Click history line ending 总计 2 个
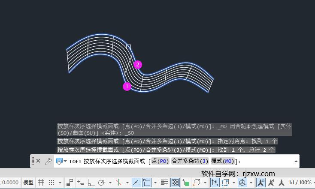315x189 pixels. 166,150
